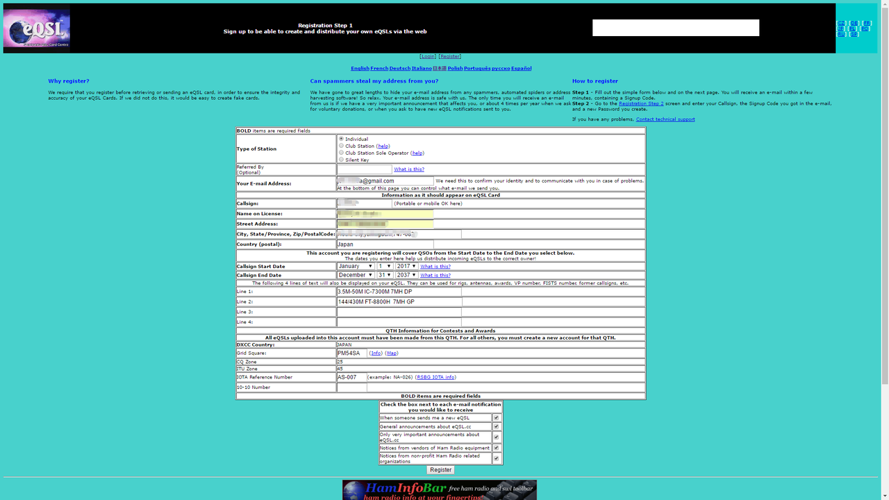889x500 pixels.
Task: Open the RSGB IOTA info link
Action: (435, 377)
